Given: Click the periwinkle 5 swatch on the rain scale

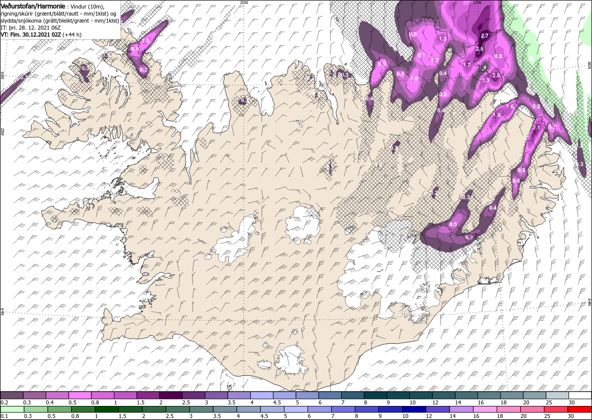Looking at the screenshot, I should tap(296, 409).
